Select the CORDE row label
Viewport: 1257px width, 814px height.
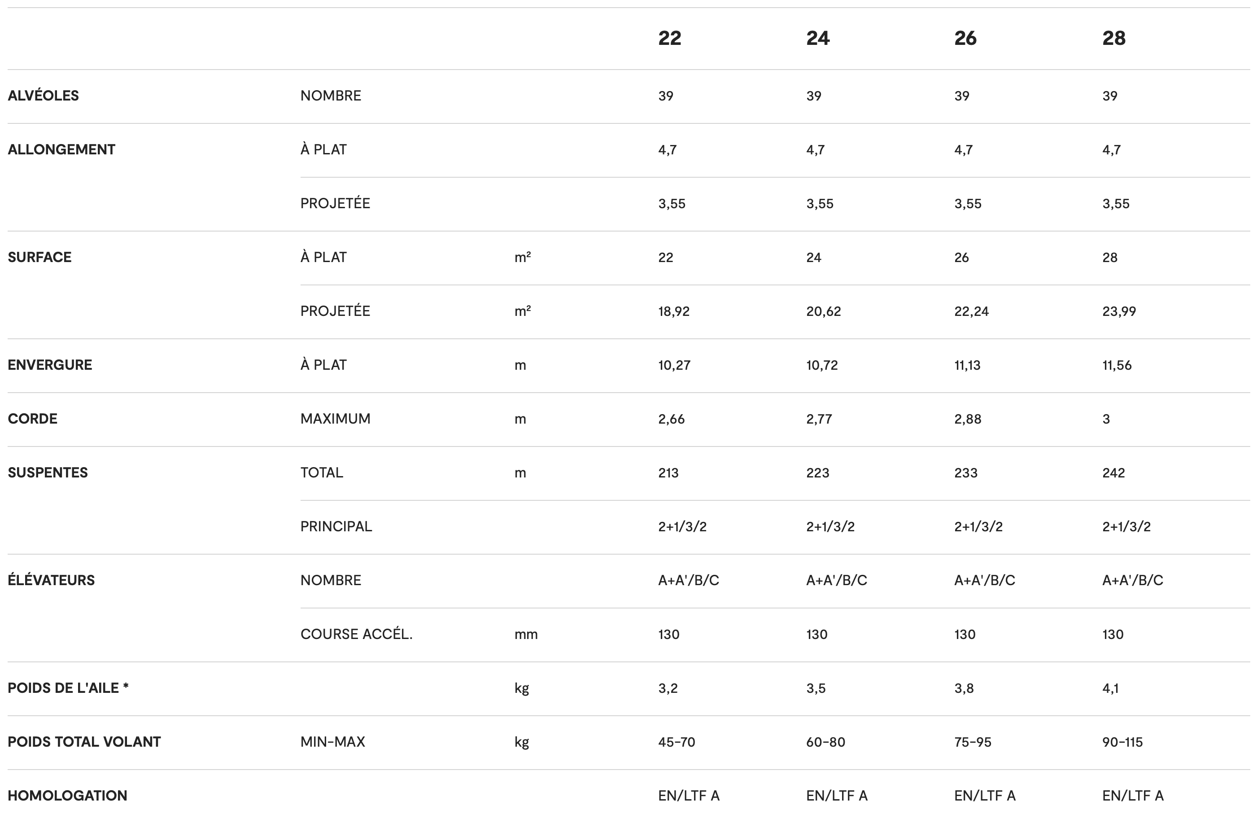32,419
